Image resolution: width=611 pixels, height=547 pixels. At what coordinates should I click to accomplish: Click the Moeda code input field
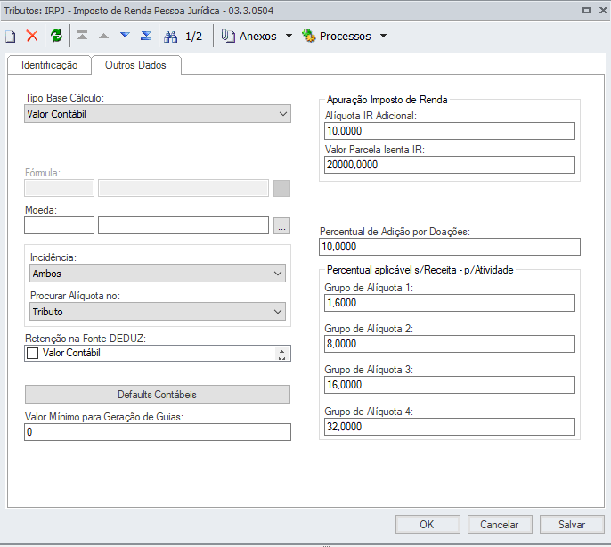click(59, 225)
